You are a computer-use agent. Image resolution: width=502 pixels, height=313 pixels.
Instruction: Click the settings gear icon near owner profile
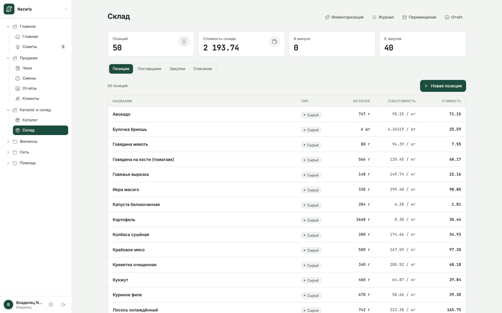pyautogui.click(x=51, y=305)
